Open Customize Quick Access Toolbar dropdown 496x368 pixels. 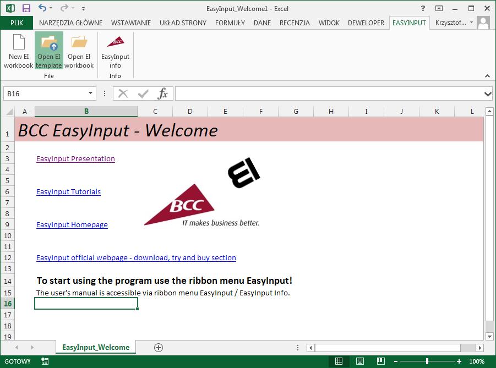click(x=83, y=9)
